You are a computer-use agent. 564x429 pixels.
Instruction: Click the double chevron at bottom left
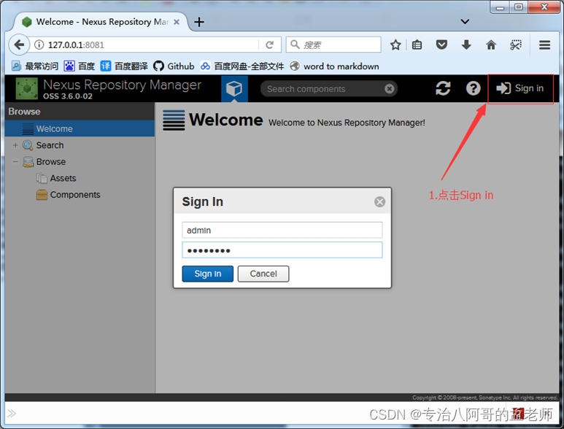(12, 414)
